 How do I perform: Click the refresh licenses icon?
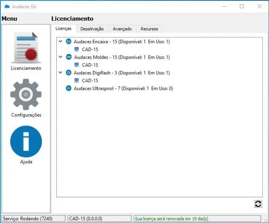[x=258, y=204]
